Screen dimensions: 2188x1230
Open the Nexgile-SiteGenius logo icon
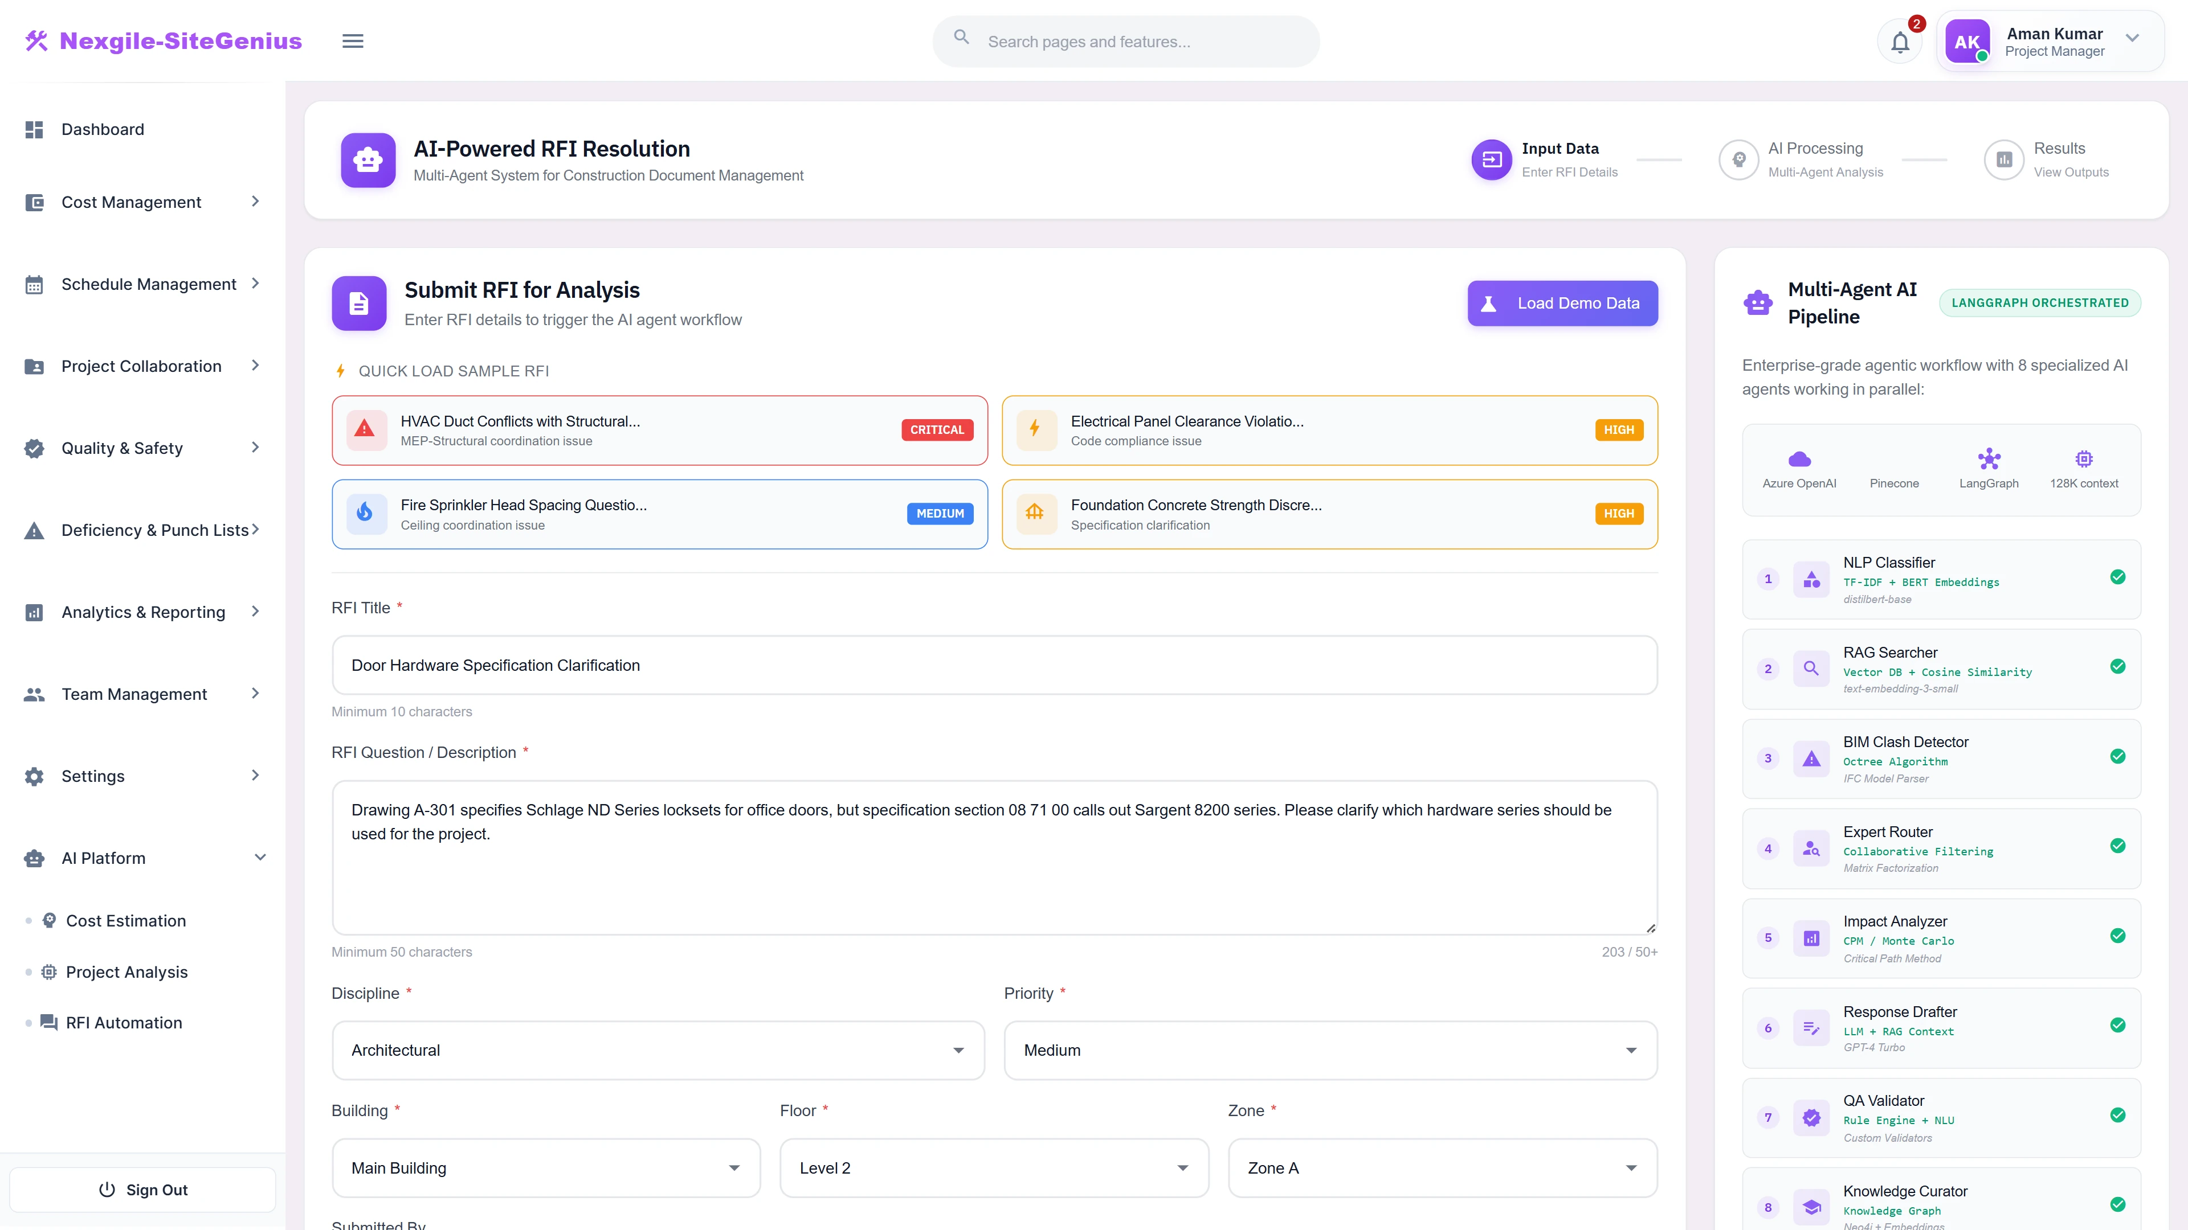[36, 40]
